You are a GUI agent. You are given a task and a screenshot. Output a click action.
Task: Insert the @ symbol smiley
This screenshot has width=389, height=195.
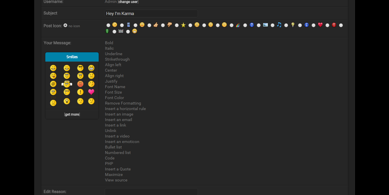53,84
